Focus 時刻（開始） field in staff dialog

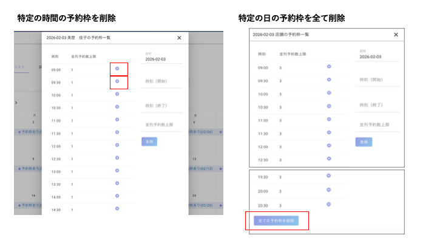point(163,81)
